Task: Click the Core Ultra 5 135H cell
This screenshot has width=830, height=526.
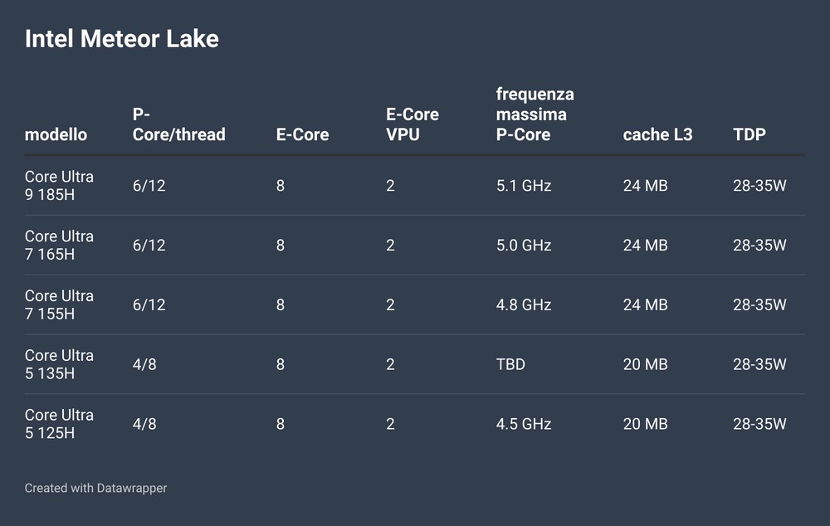Action: [59, 364]
